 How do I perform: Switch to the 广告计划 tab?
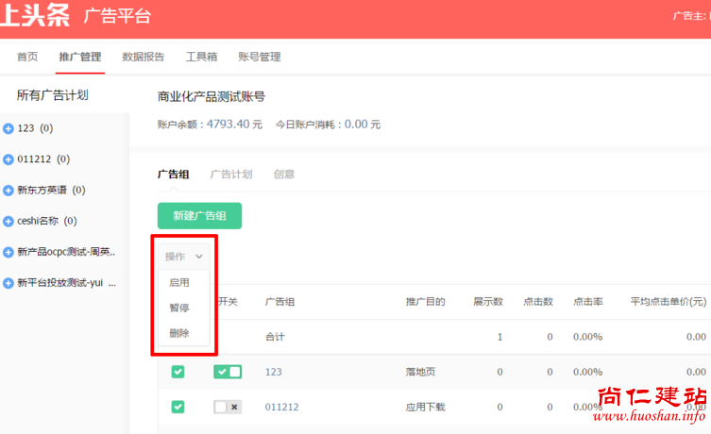[230, 175]
